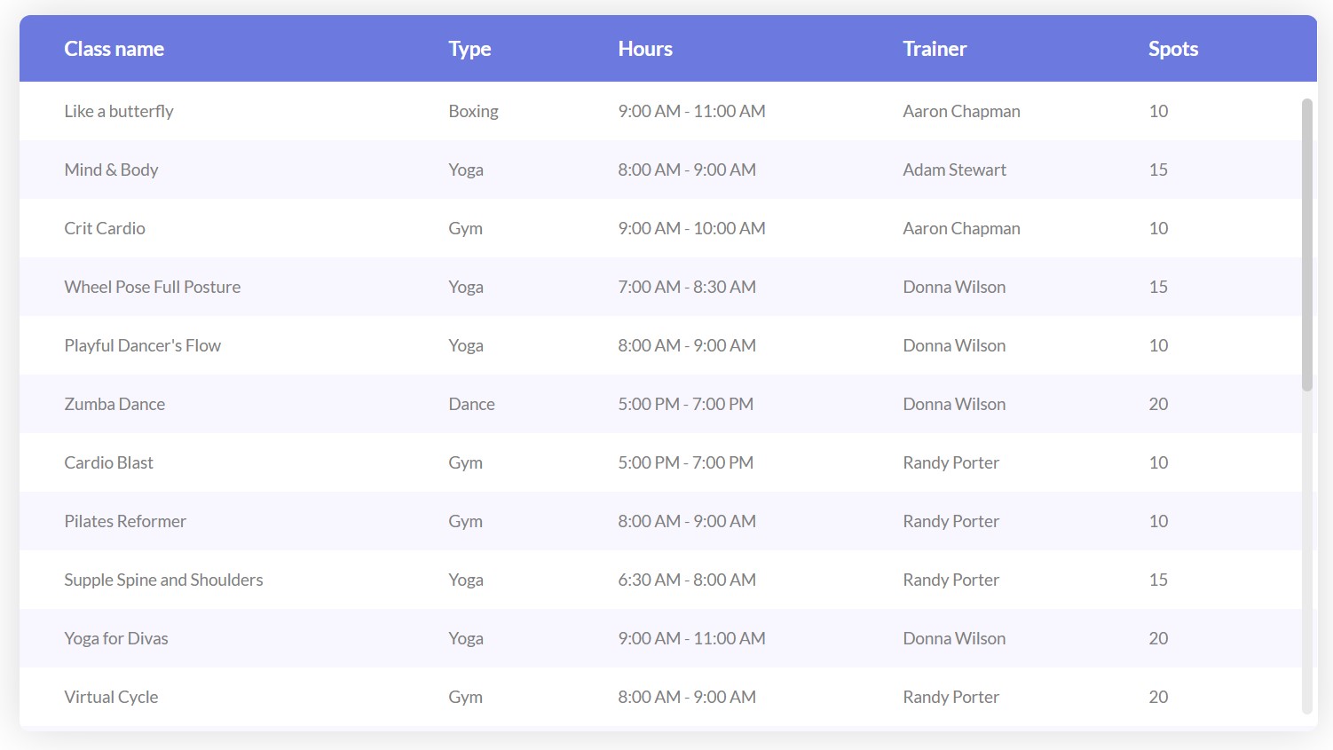Click 'Randy Porter' in Cardio Blast row
Image resolution: width=1333 pixels, height=750 pixels.
pyautogui.click(x=950, y=462)
